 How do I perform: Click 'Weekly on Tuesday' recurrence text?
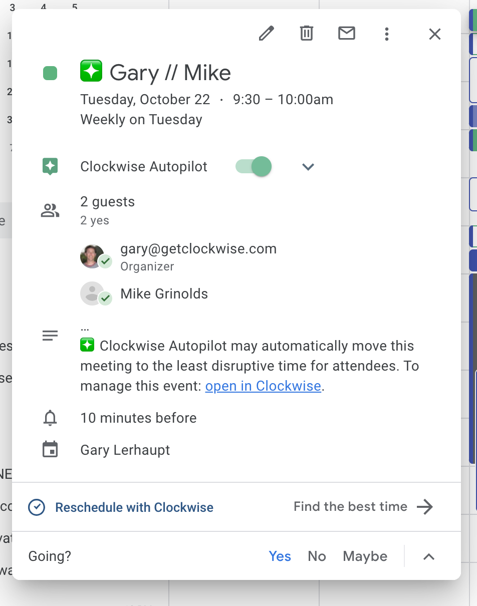[141, 120]
